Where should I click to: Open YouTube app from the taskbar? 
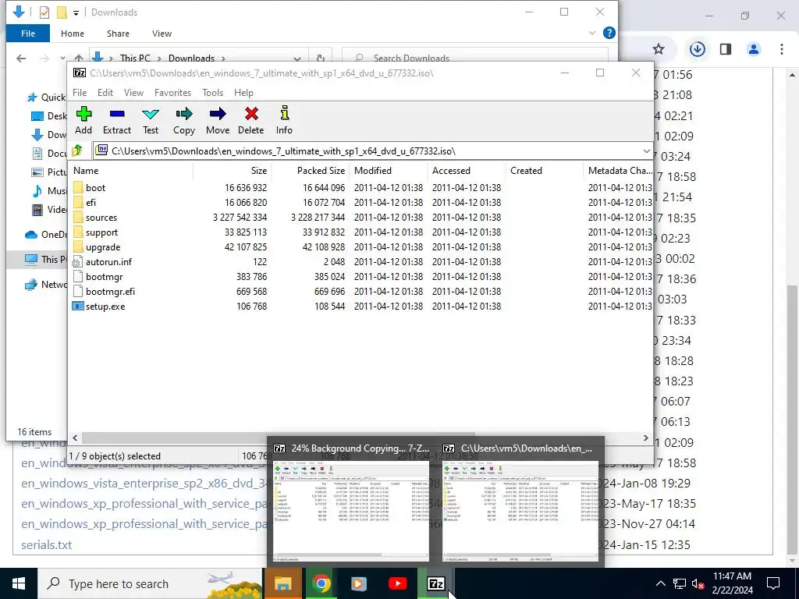[397, 583]
